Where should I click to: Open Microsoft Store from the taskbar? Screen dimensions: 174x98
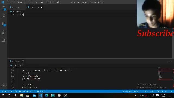tap(28, 96)
